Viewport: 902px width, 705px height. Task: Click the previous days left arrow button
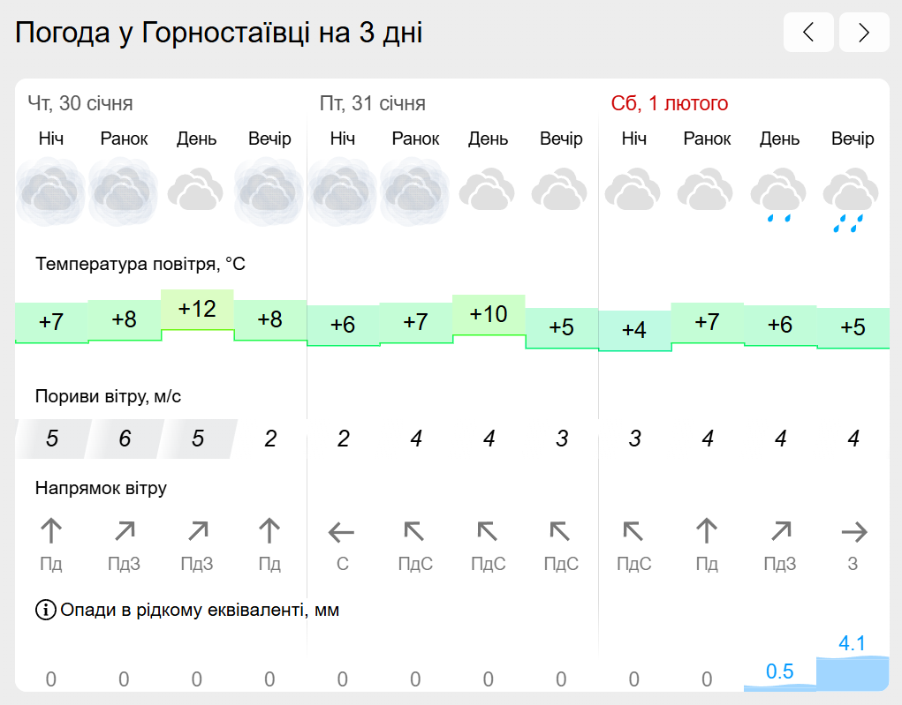[808, 32]
